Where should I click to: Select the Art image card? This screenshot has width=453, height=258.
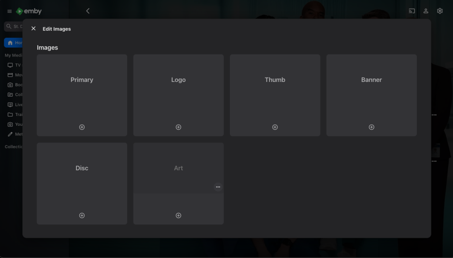tap(179, 184)
